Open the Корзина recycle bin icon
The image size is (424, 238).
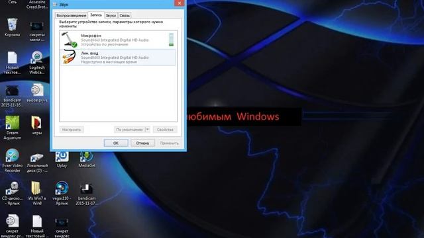click(x=12, y=27)
